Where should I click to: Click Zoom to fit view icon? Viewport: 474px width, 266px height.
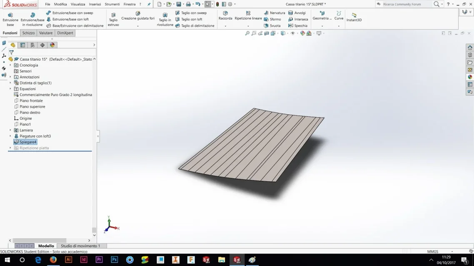pyautogui.click(x=247, y=33)
